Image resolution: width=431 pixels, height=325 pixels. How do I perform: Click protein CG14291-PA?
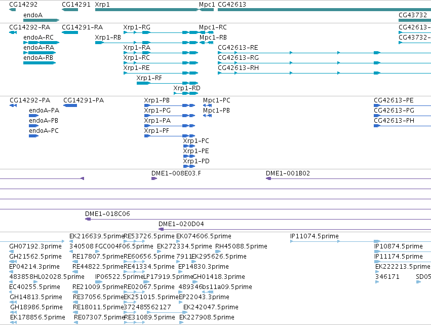pyautogui.click(x=84, y=100)
